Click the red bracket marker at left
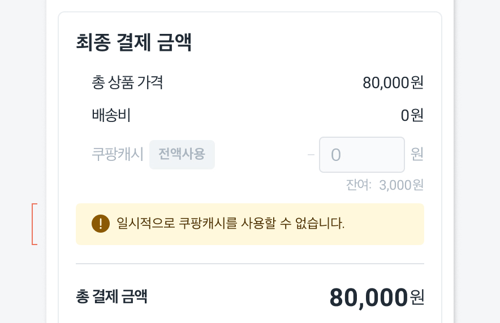 point(34,224)
